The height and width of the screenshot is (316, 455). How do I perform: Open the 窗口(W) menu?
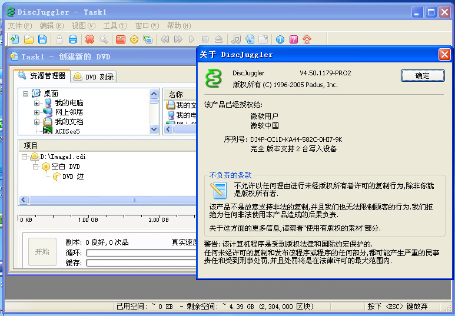[x=147, y=26]
